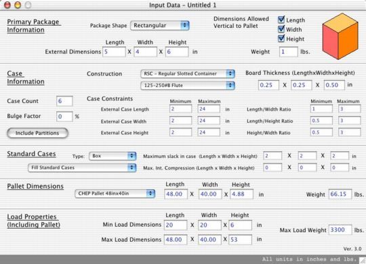Click the Ver. 3.0 version label
The image size is (366, 264).
[352, 249]
